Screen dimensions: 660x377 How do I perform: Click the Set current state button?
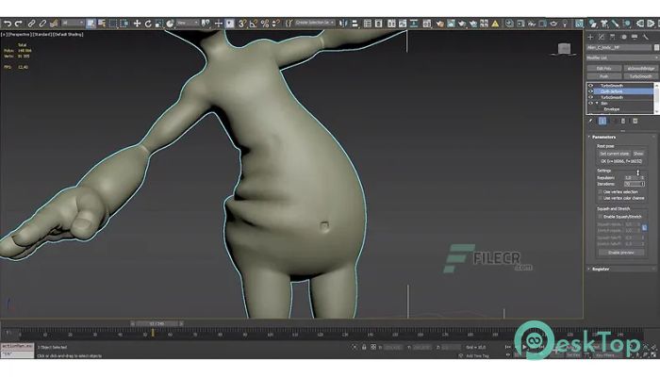pyautogui.click(x=615, y=154)
